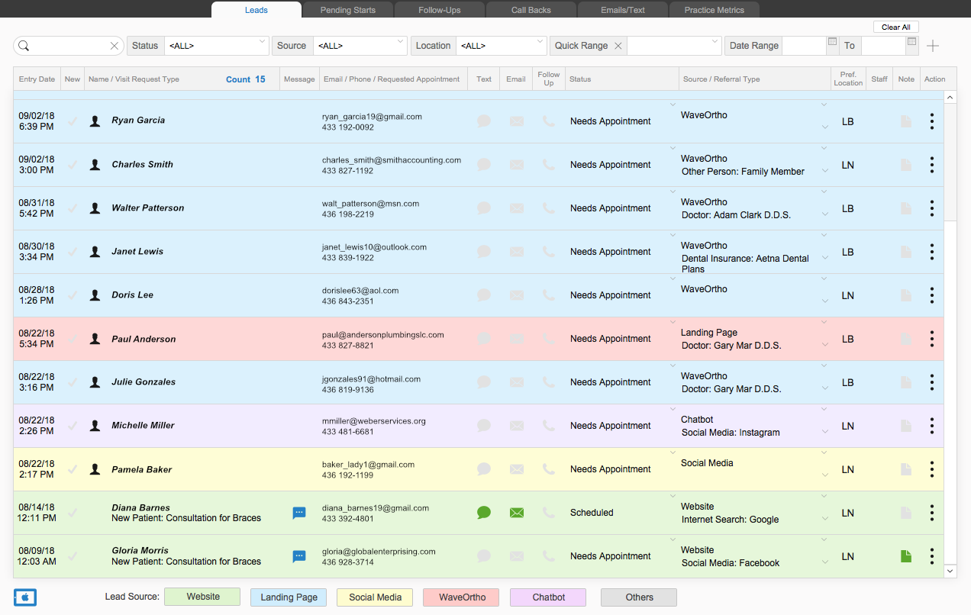Click the Clear All button
Screen dimensions: 971x615
(895, 27)
